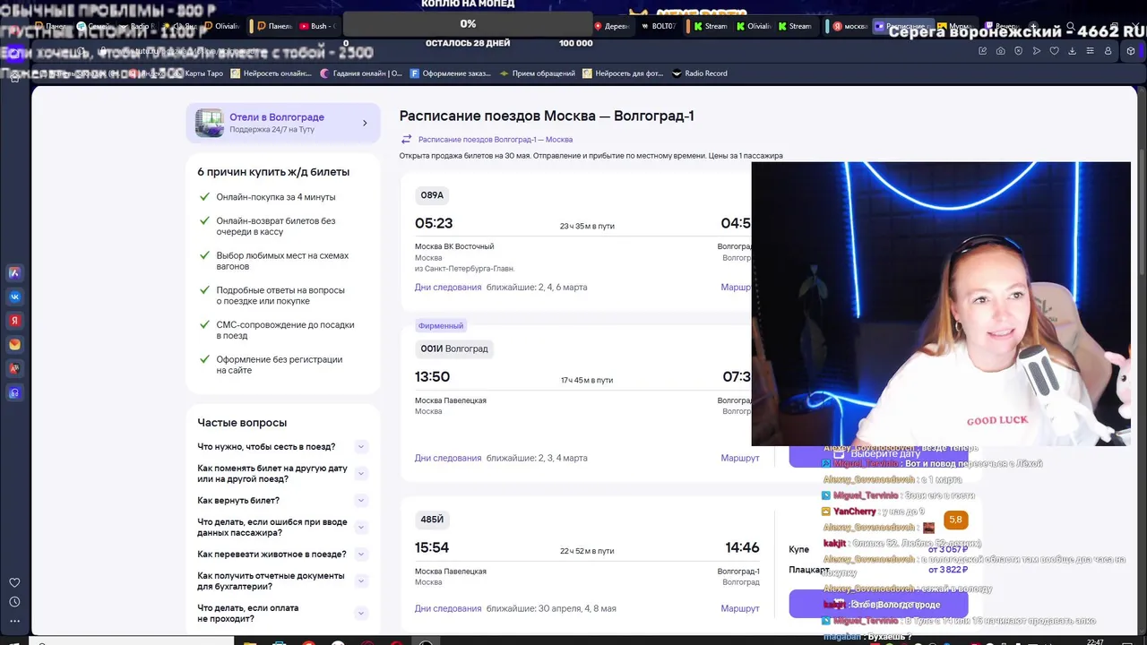Screen dimensions: 1147x645
Task: Open bookmarks heart icon in sidebar
Action: tap(14, 583)
